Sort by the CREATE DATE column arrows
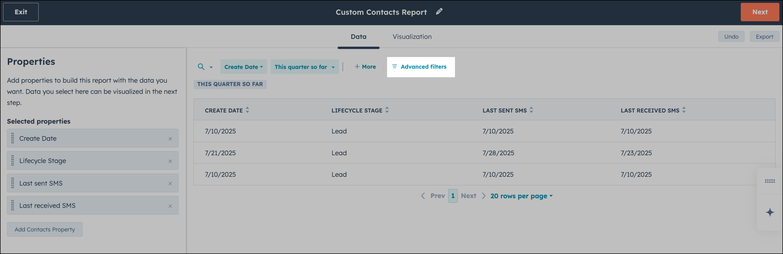This screenshot has height=254, width=783. pyautogui.click(x=247, y=110)
